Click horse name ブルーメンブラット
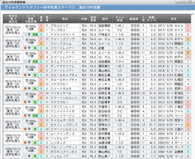195x159 pixels. 64,147
